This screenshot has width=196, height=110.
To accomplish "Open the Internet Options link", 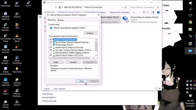I will (49, 97).
